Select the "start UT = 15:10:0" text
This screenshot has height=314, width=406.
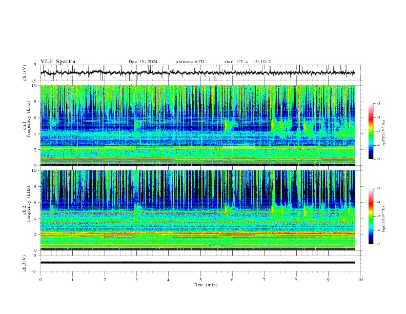click(x=248, y=62)
